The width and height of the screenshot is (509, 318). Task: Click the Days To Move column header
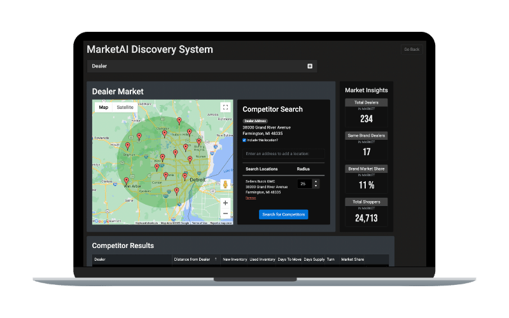point(289,259)
